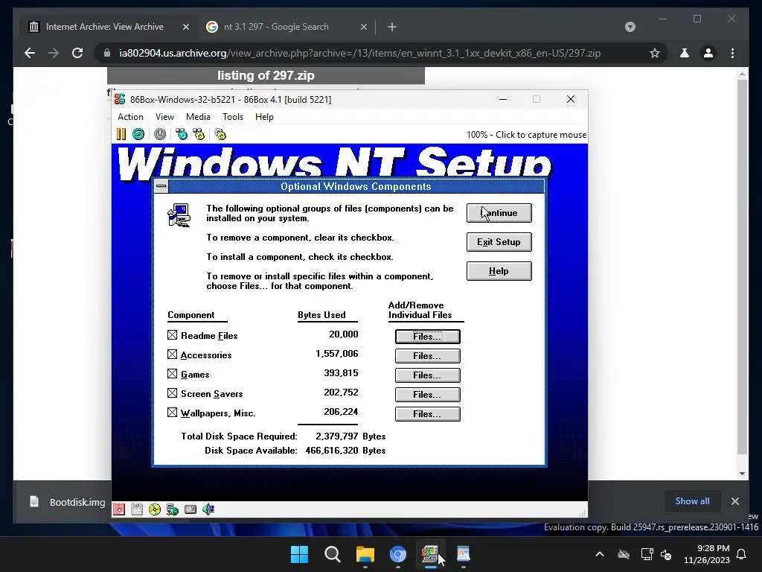762x572 pixels.
Task: Open a new Chrome tab
Action: click(x=392, y=27)
